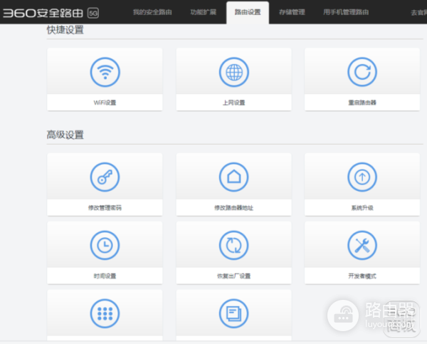Viewport: 427px width, 344px height.
Task: Select the 路由设置 tab
Action: [248, 12]
